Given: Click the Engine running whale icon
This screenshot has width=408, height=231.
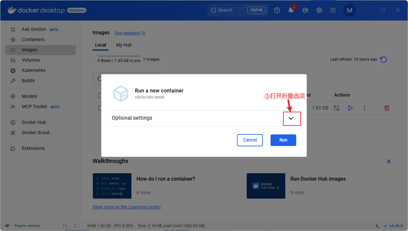Looking at the screenshot, I should click(x=8, y=225).
